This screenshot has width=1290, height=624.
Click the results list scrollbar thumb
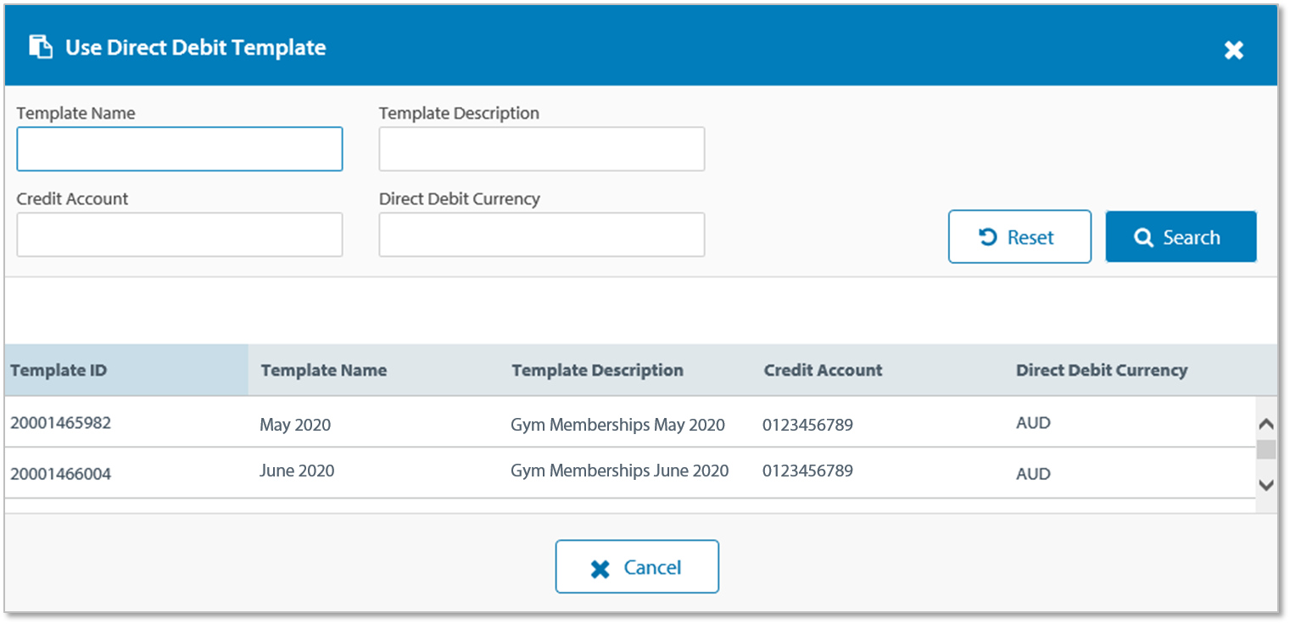pyautogui.click(x=1265, y=449)
